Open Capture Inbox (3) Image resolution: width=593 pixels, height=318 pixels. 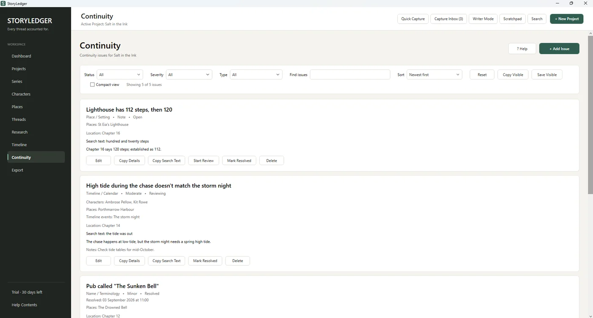pyautogui.click(x=449, y=19)
